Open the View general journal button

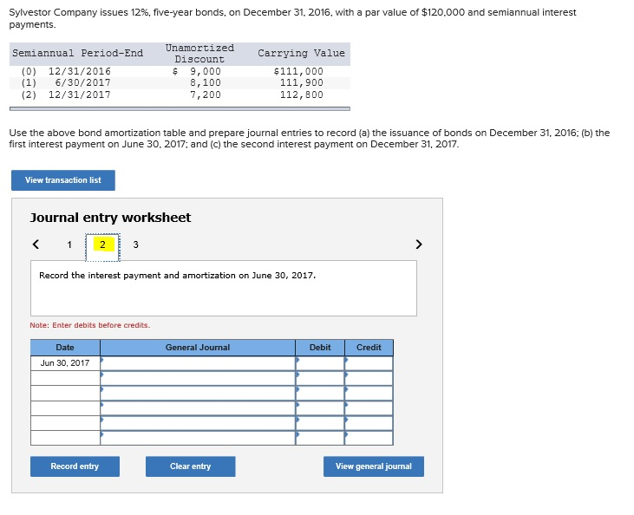click(x=374, y=466)
